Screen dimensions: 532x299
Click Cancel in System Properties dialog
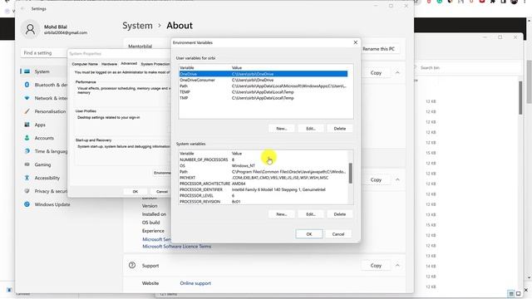pos(162,192)
